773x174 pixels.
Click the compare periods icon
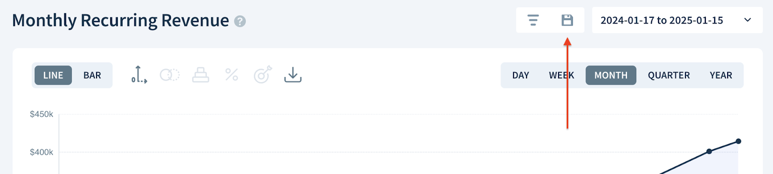pyautogui.click(x=170, y=75)
